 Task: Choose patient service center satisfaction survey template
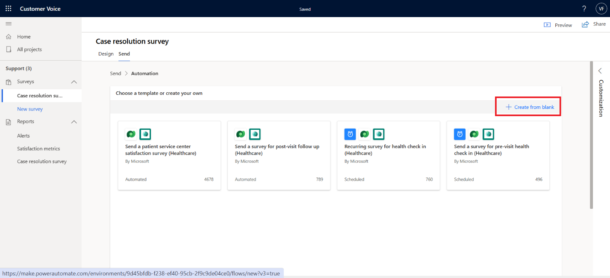[169, 155]
